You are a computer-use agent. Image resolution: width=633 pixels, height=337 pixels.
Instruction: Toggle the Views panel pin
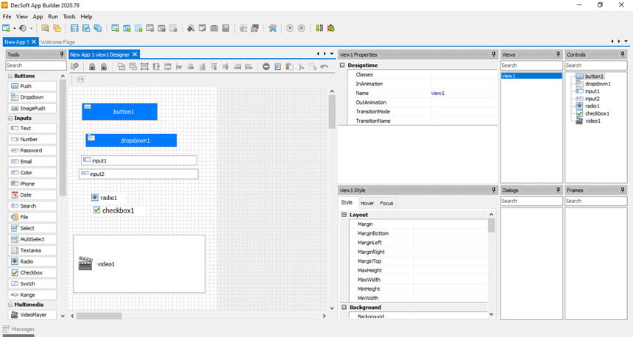click(558, 54)
